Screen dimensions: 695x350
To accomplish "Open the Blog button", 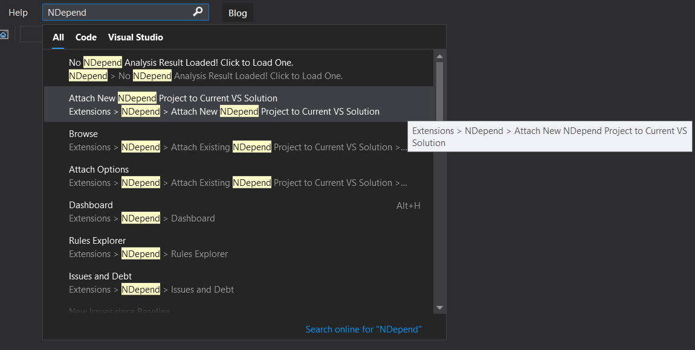I will [238, 13].
